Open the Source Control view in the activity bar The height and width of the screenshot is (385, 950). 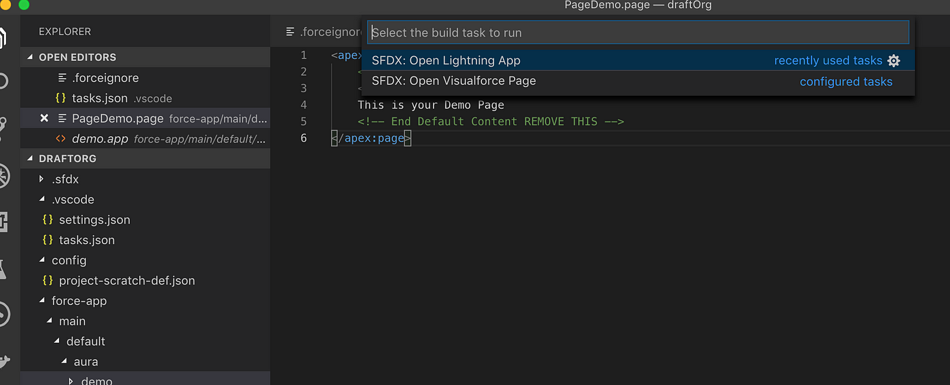tap(2, 127)
